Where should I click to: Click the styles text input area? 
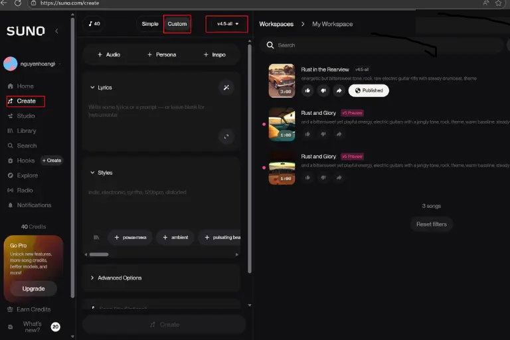point(161,205)
